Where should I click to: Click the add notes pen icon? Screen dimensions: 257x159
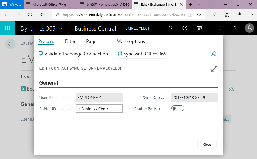(x=227, y=15)
